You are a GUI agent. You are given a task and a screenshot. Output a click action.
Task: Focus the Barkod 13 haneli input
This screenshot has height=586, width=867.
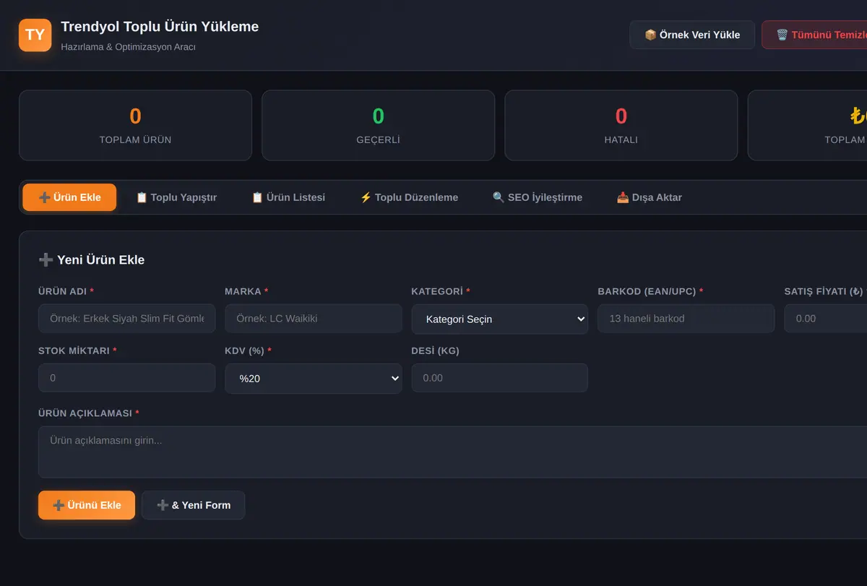coord(686,319)
